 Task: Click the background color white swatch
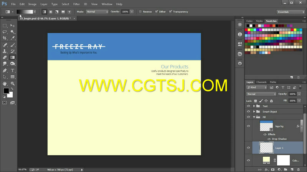11,96
